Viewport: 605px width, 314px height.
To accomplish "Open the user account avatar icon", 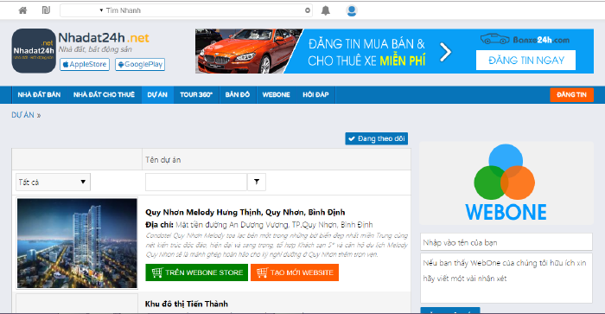I will 352,10.
